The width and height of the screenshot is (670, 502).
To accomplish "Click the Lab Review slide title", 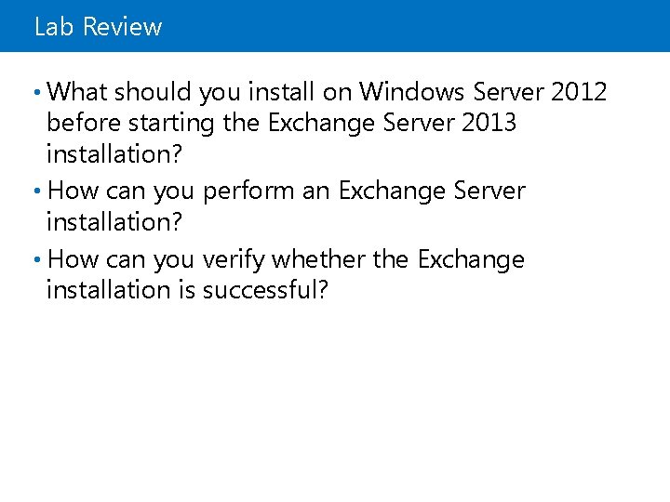I will (x=98, y=27).
